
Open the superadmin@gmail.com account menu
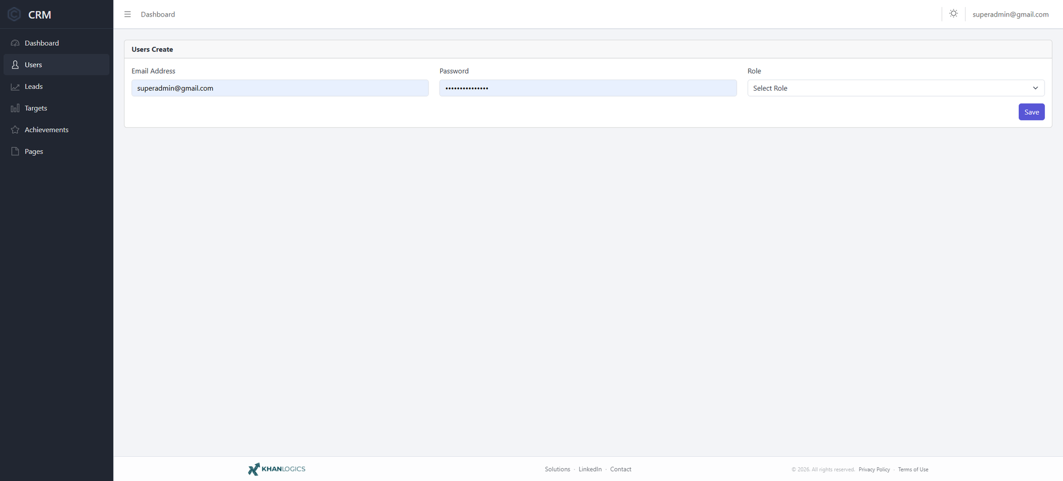pos(1010,14)
